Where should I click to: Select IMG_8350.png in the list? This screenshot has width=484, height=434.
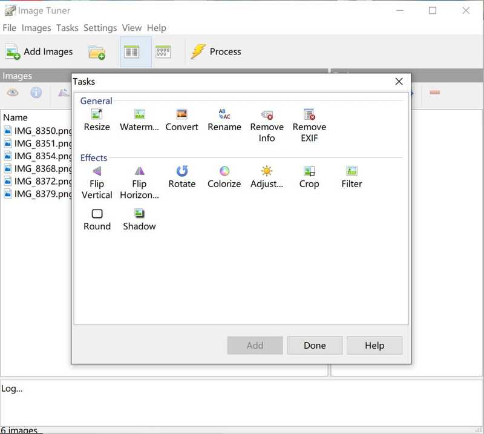pyautogui.click(x=38, y=131)
